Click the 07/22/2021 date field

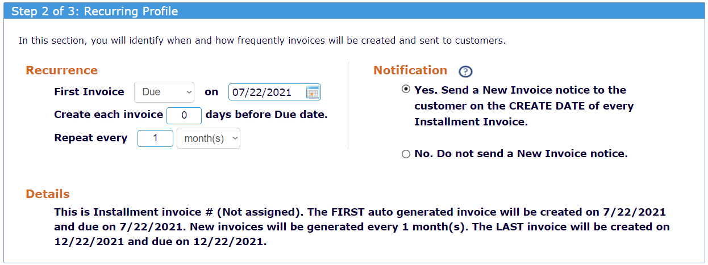coord(274,92)
